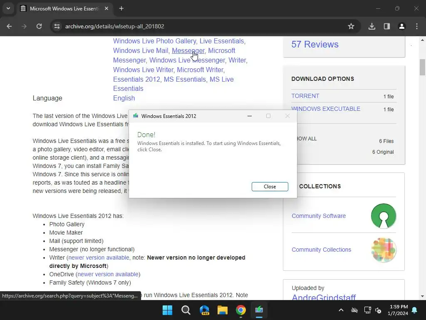Screen dimensions: 426x320
Task: Click the '6 Files' count text
Action: 386,141
